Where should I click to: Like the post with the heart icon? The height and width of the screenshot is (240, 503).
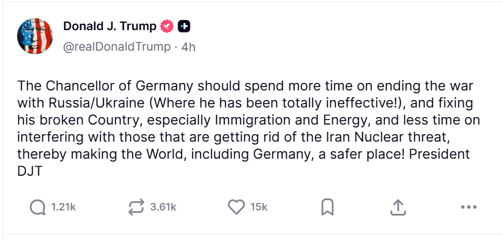coord(236,207)
